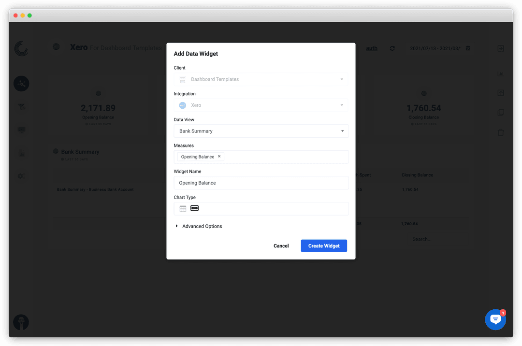
Task: Click the Closing Balance column header
Action: 417,175
